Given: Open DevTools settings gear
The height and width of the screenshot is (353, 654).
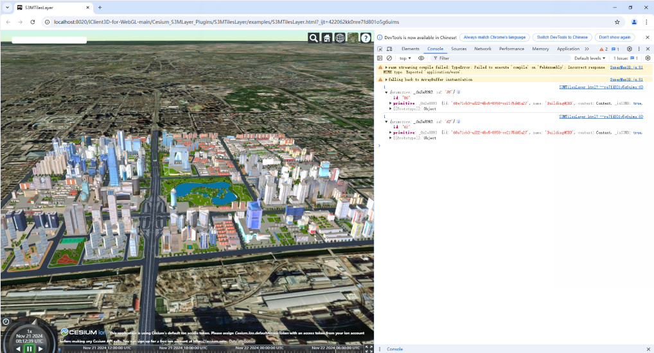Looking at the screenshot, I should [x=630, y=49].
